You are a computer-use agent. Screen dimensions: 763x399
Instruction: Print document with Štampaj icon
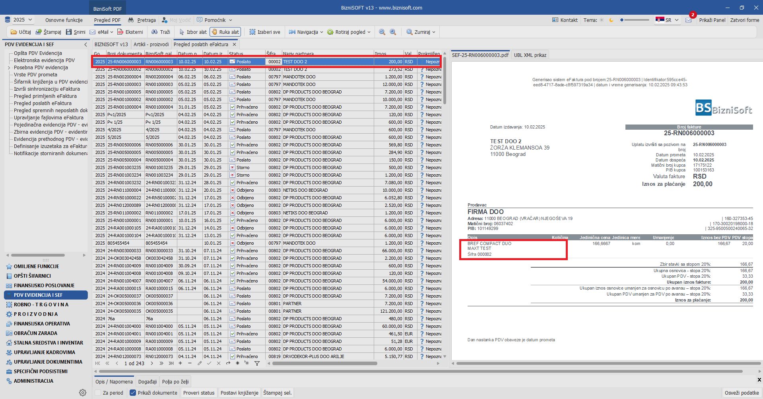click(x=39, y=32)
